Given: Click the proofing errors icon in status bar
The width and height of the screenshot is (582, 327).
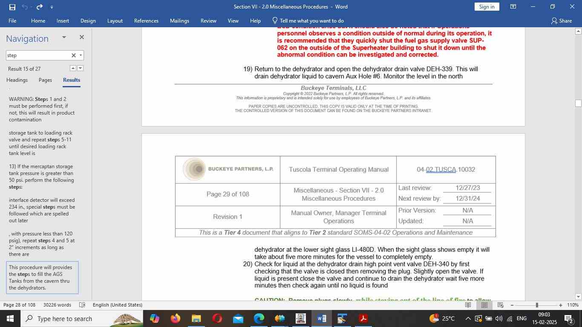Looking at the screenshot, I should tap(83, 305).
